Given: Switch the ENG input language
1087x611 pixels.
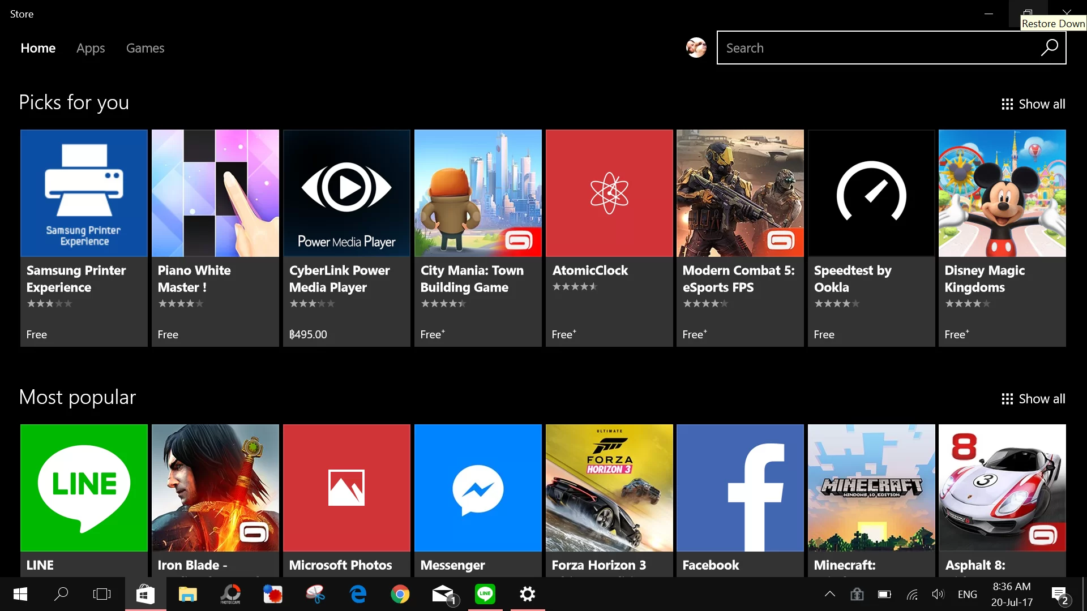Looking at the screenshot, I should click(968, 594).
